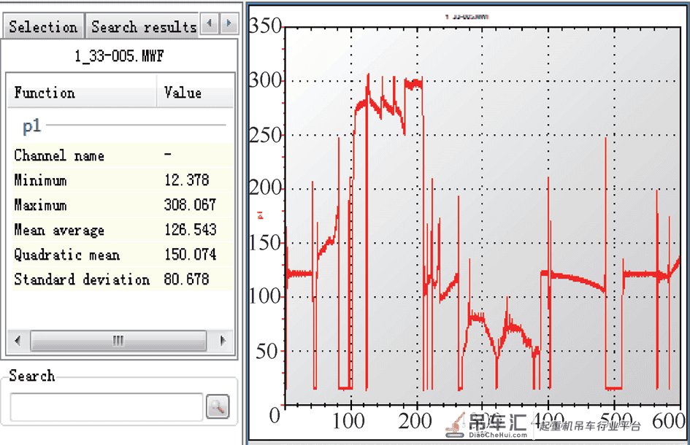This screenshot has width=690, height=445.
Task: Select the Channel name row
Action: pos(123,155)
